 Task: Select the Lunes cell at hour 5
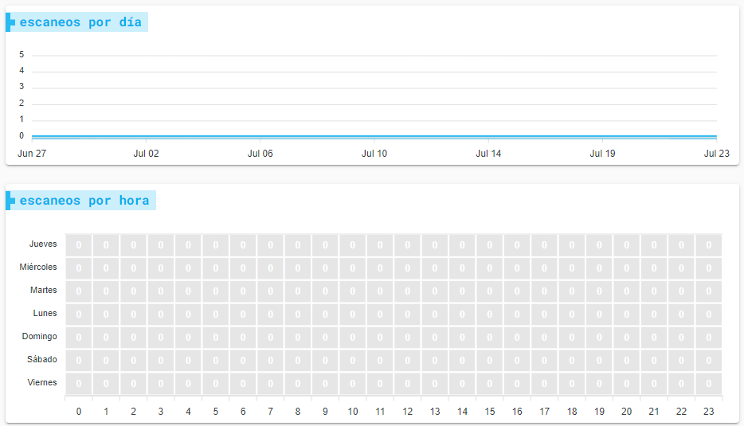click(x=216, y=315)
